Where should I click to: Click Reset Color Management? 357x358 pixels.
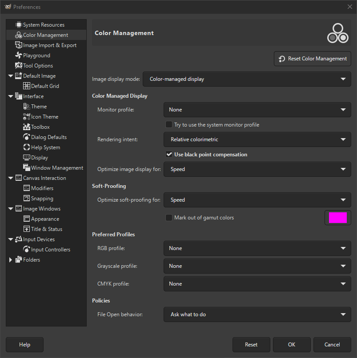tap(312, 58)
